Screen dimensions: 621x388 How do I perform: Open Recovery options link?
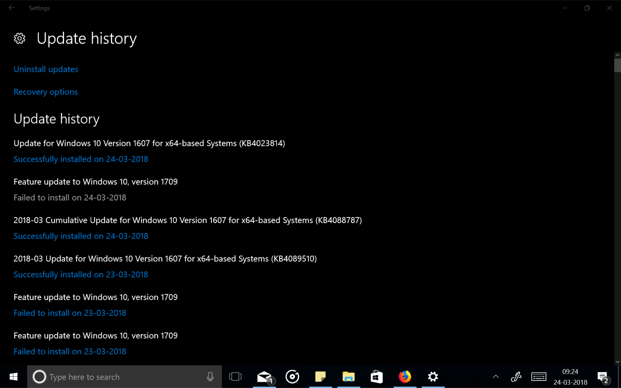point(46,92)
